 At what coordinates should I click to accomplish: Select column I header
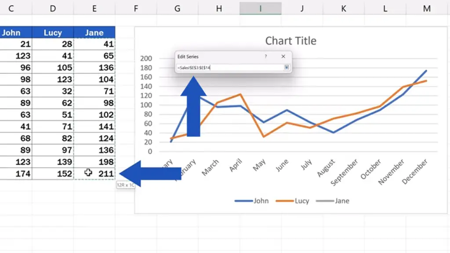click(x=261, y=8)
